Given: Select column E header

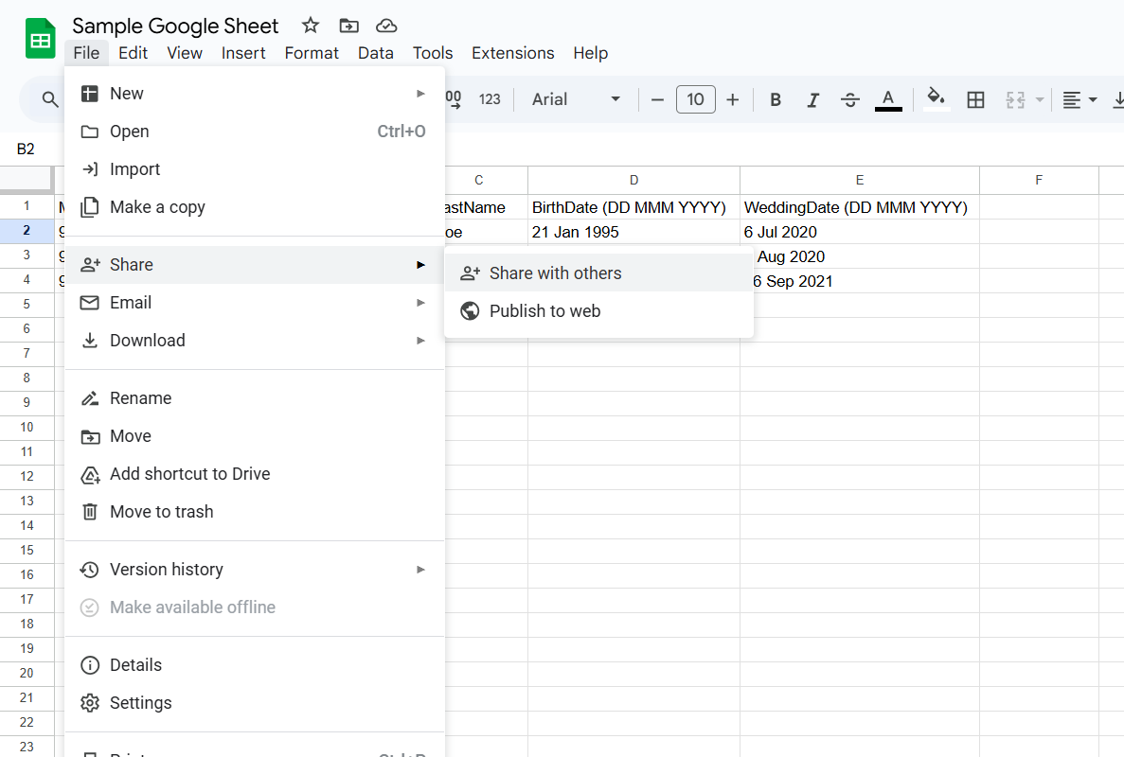Looking at the screenshot, I should pos(860,181).
